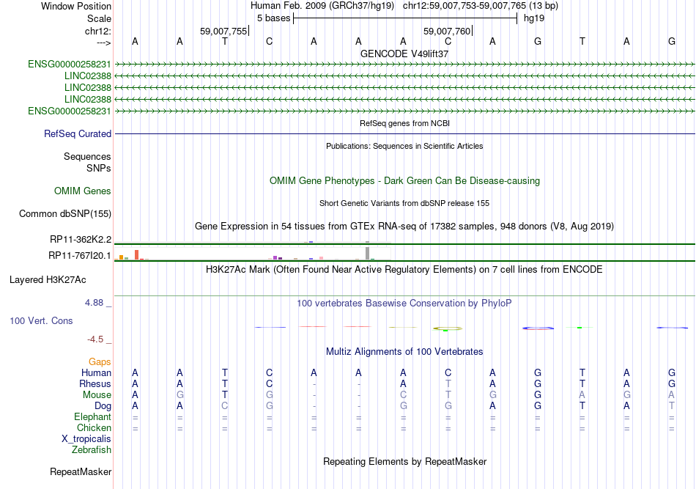Viewport: 696px width, 489px height.
Task: Click the Sequences track label
Action: click(87, 156)
